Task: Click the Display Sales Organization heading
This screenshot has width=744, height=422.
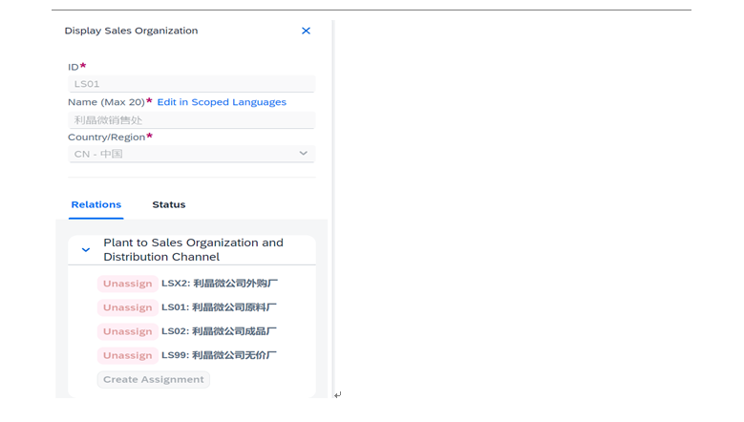Action: [131, 31]
